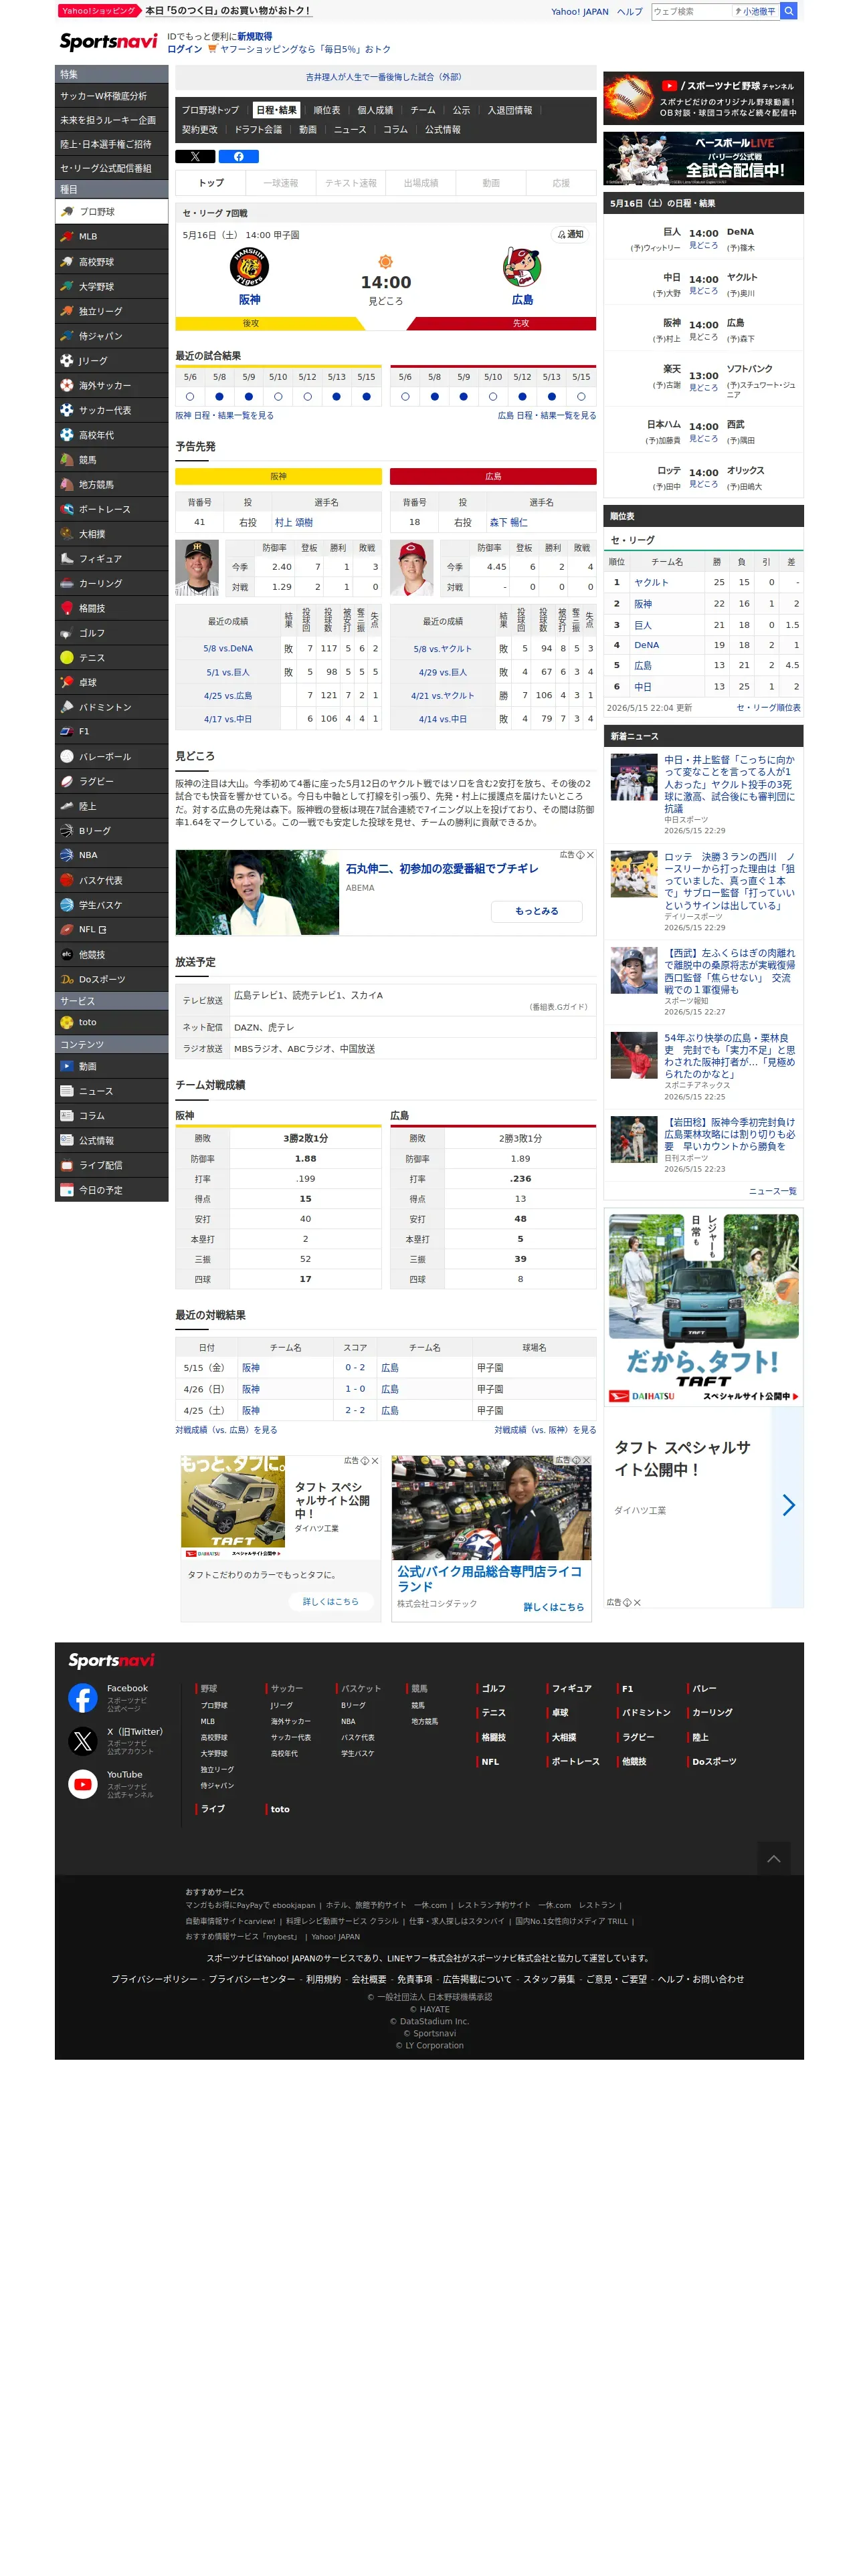Switch to the 一球速報 tab

point(281,183)
